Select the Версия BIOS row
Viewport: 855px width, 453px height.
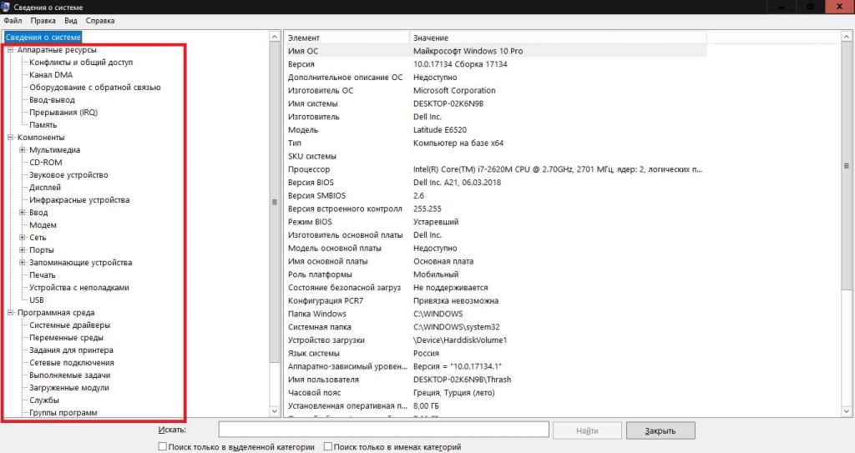click(496, 183)
